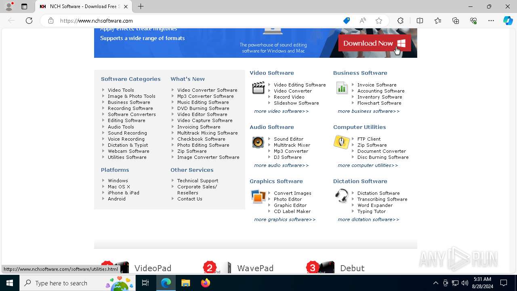Open Multitrack Mixing Software link
The image size is (517, 291).
208,133
